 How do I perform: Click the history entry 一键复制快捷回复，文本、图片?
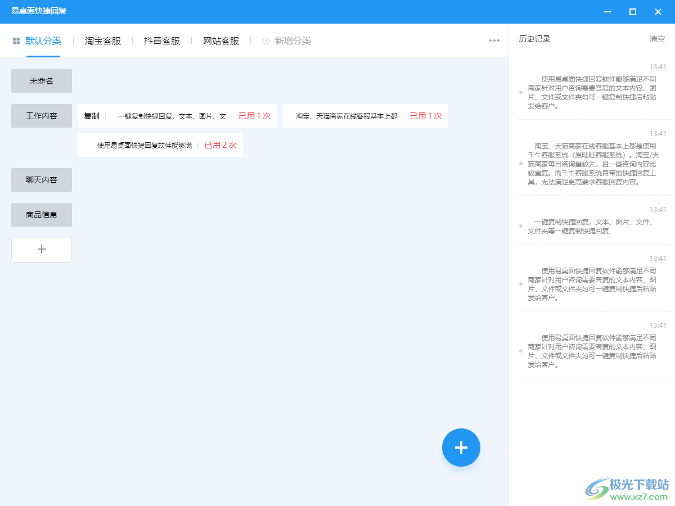591,226
